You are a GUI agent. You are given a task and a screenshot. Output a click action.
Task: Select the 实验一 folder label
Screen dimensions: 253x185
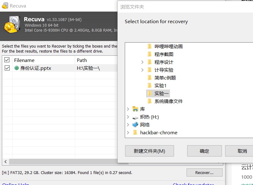point(161,94)
